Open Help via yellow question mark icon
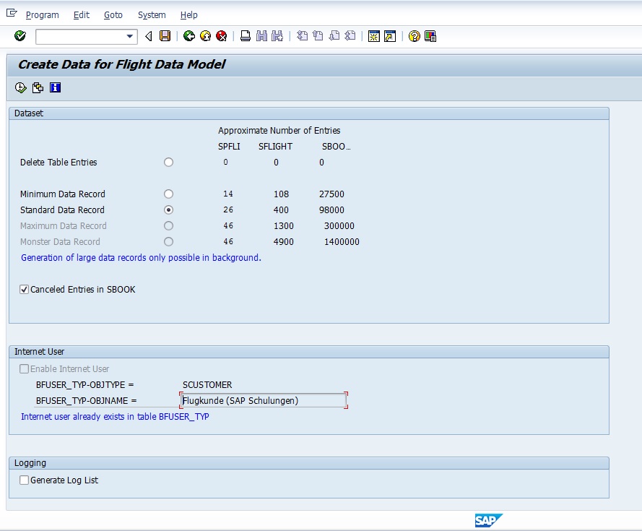Screen dimensions: 642x531 (414, 36)
